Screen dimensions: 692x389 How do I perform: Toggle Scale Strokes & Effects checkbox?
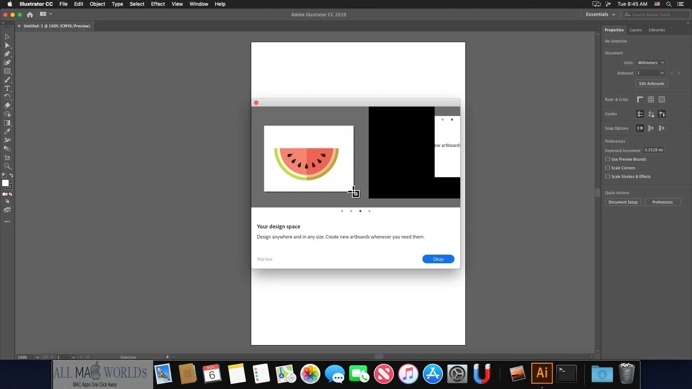[608, 176]
